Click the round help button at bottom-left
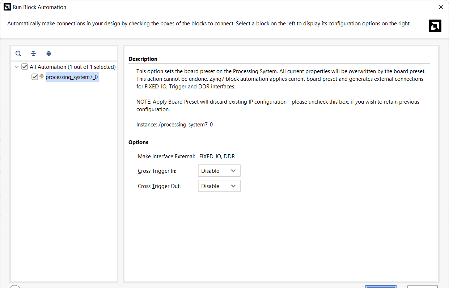This screenshot has width=449, height=288. coord(15,287)
